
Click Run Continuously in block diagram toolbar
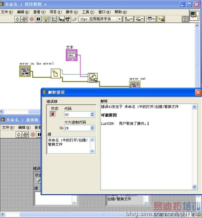click(x=24, y=19)
